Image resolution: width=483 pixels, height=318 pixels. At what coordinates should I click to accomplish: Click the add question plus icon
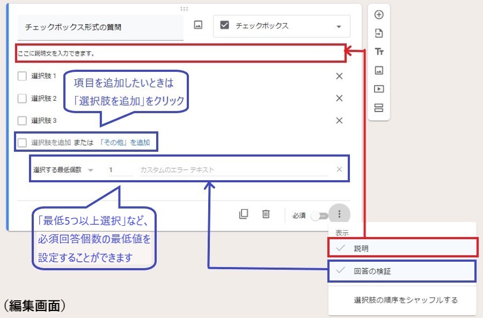[379, 14]
